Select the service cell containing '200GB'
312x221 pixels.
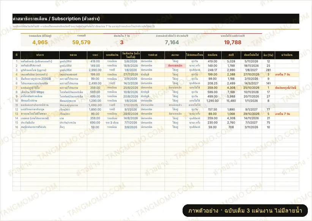(x=40, y=79)
